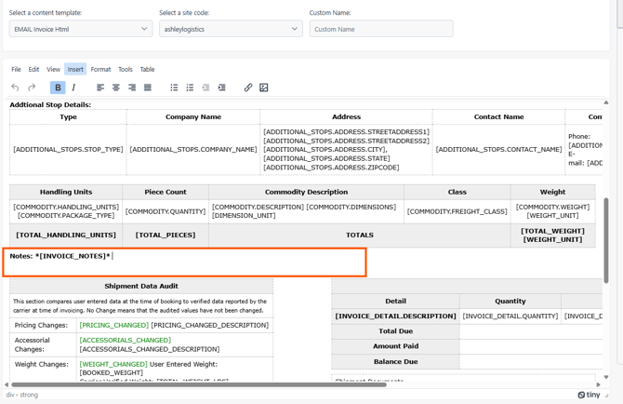Open the Table menu

point(147,69)
